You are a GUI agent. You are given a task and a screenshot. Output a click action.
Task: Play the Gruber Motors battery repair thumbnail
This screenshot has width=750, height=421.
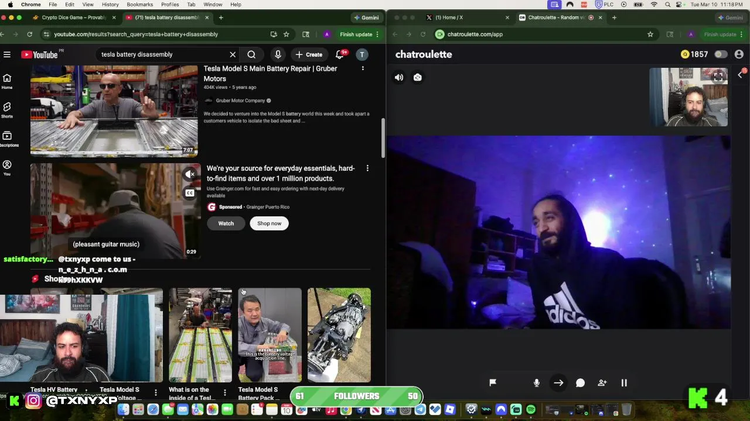click(x=114, y=110)
